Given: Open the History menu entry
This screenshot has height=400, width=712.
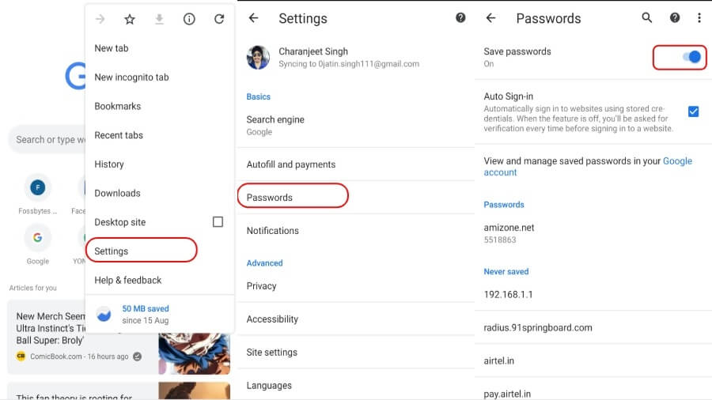Looking at the screenshot, I should 109,164.
